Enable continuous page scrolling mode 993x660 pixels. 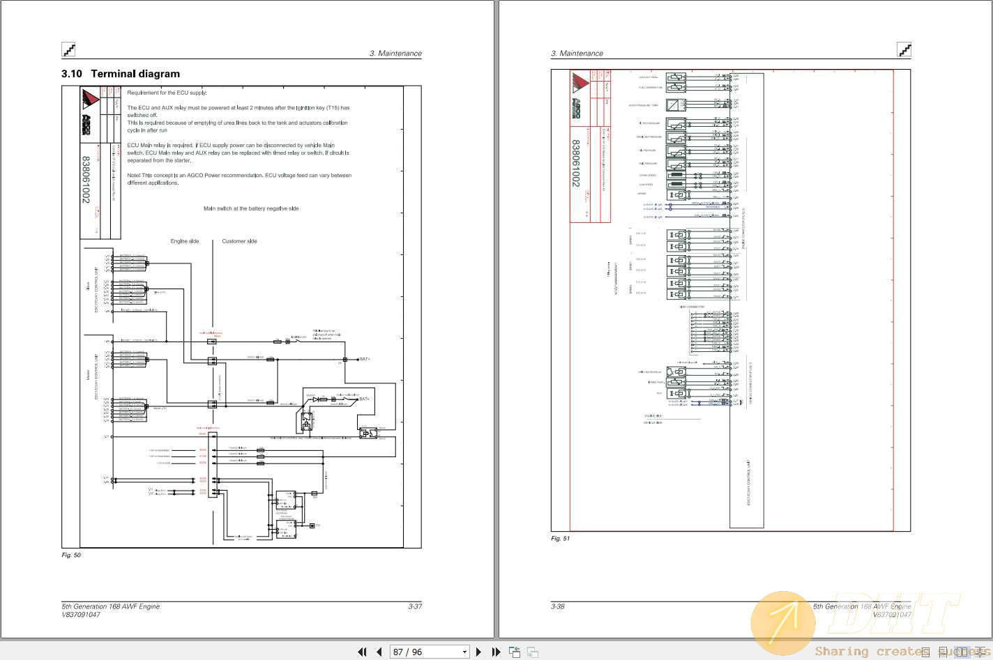pyautogui.click(x=943, y=652)
